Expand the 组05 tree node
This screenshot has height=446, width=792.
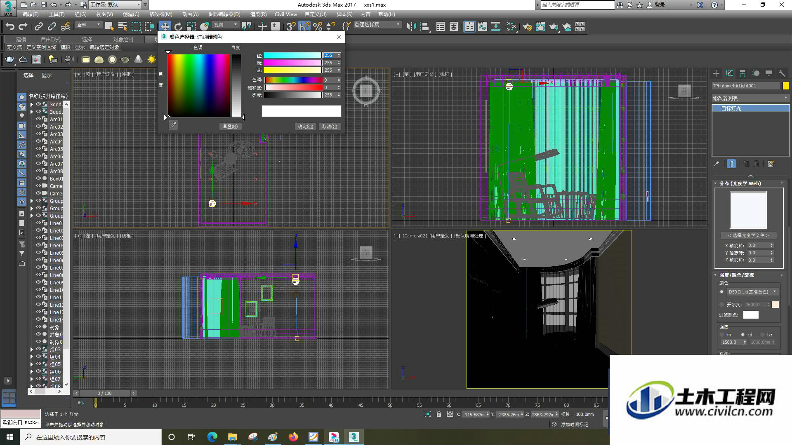click(x=32, y=364)
